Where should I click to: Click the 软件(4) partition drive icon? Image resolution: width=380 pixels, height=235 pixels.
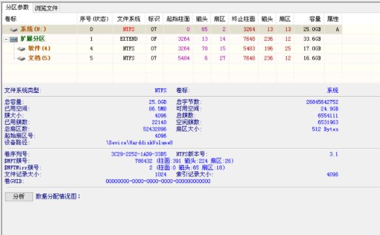coord(21,49)
